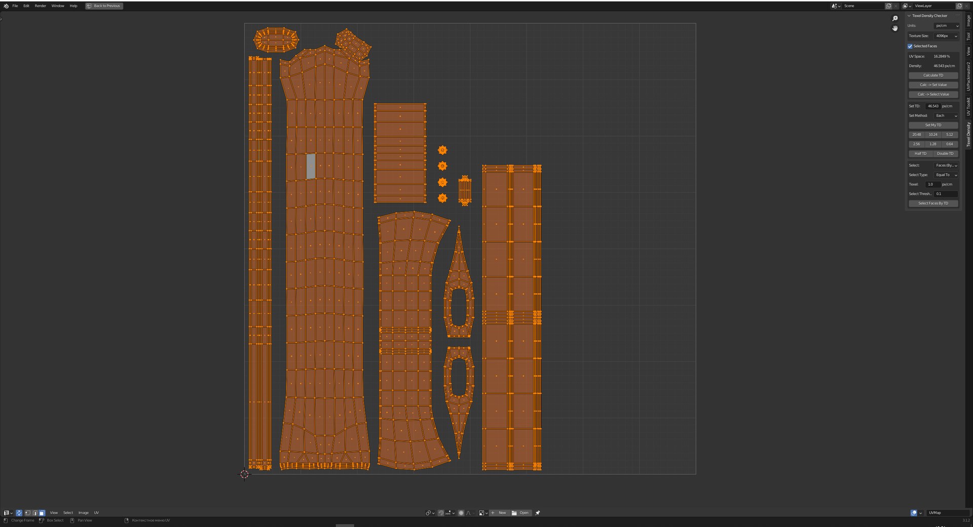Image resolution: width=973 pixels, height=527 pixels.
Task: Click the proportional falloff curve icon
Action: click(x=469, y=513)
